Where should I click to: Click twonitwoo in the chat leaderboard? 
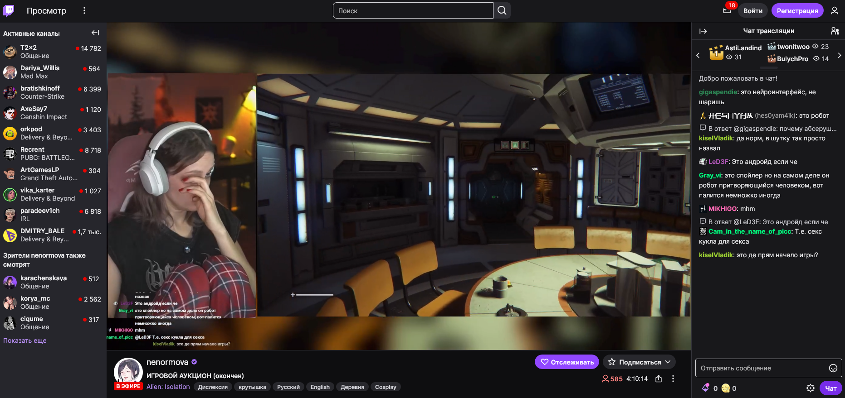coord(793,47)
